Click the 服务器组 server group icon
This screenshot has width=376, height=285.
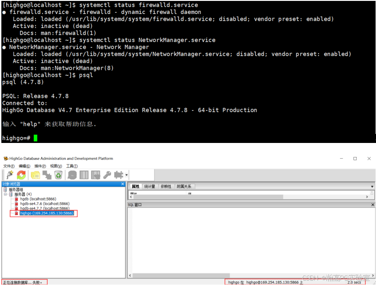pyautogui.click(x=5, y=189)
